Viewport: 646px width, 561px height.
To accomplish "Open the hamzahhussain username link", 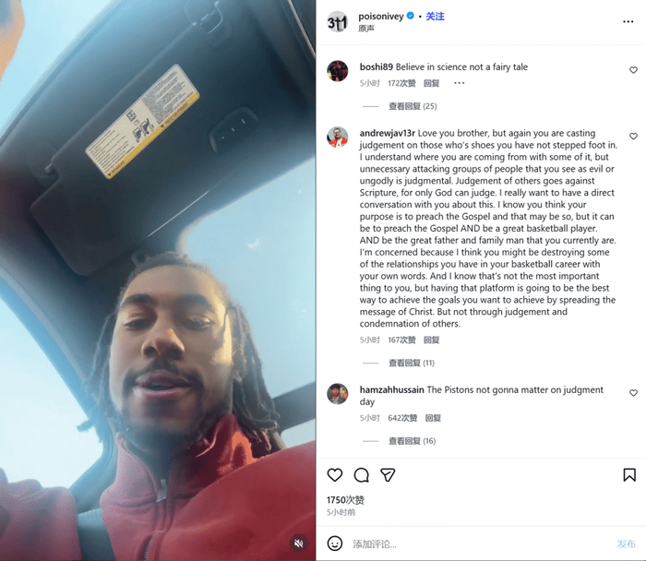I will (x=391, y=389).
